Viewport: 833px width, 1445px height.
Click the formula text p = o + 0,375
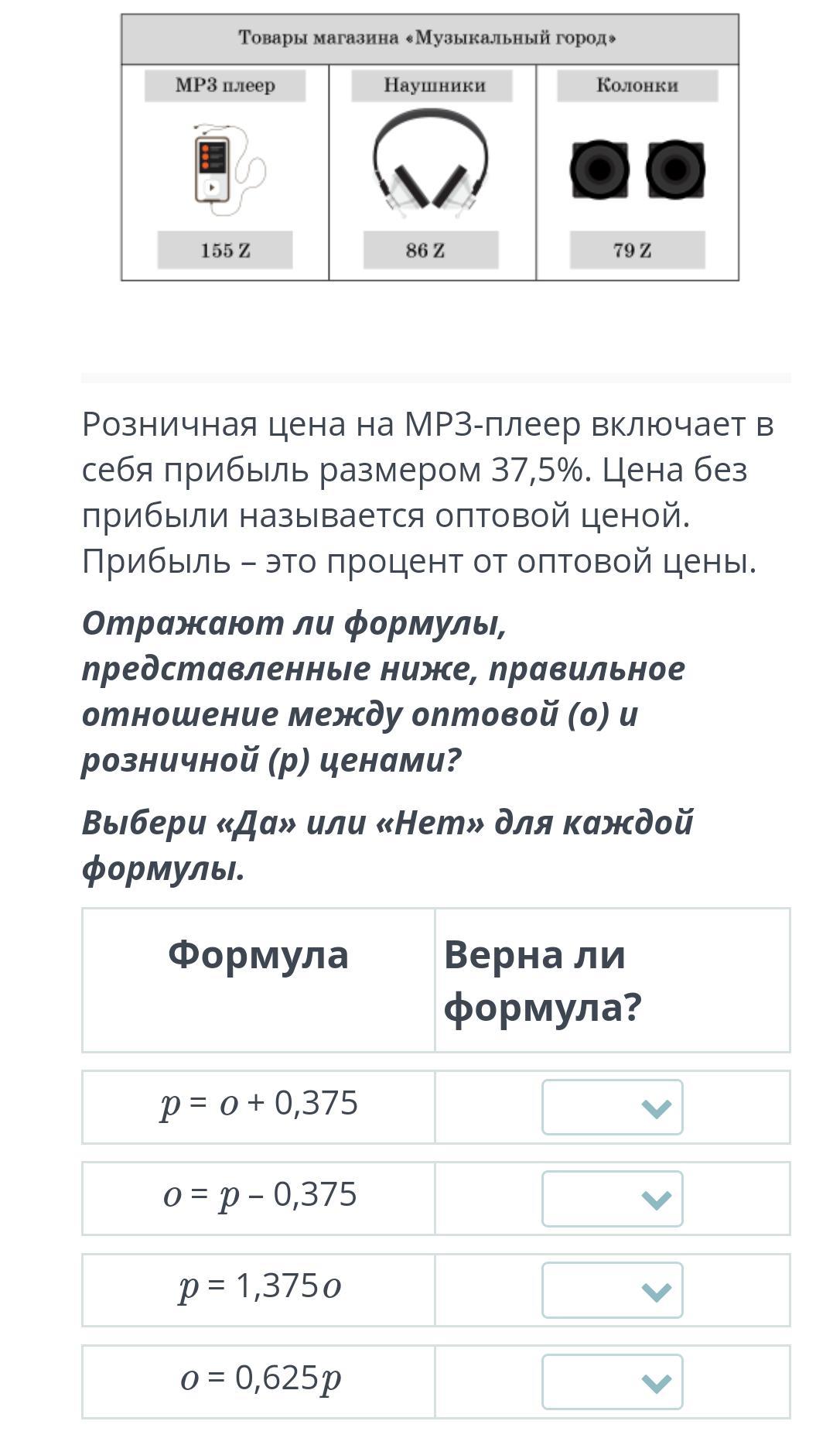tap(259, 1104)
